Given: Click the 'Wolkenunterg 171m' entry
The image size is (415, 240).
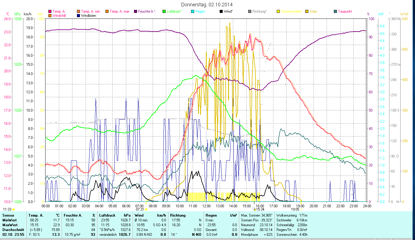Looking at the screenshot, I should [x=291, y=215].
